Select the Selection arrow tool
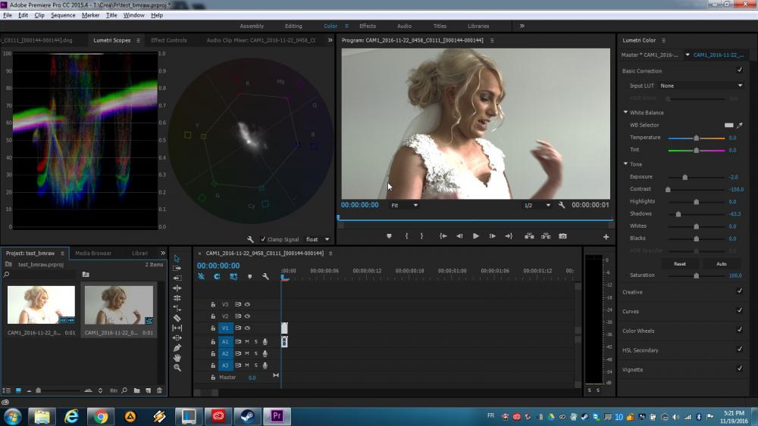 177,259
